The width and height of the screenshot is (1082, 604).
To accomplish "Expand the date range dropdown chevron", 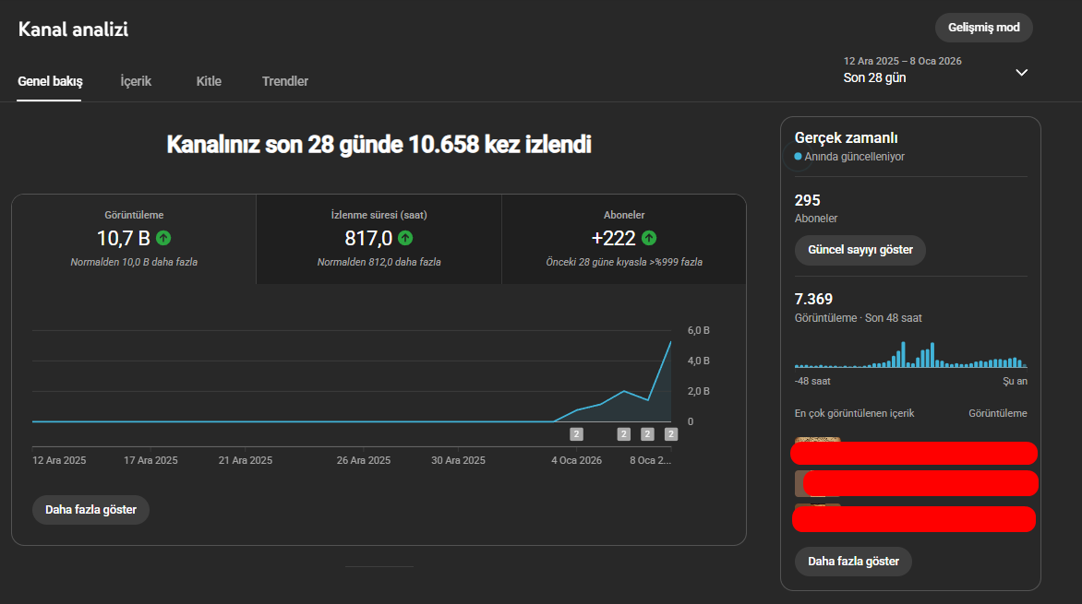I will point(1021,73).
